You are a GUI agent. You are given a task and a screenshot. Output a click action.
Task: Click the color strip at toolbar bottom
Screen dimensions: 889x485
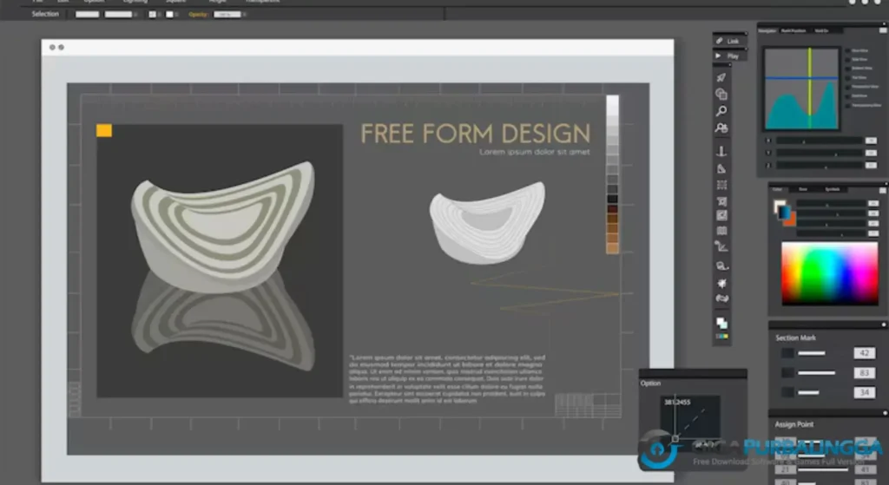point(721,337)
